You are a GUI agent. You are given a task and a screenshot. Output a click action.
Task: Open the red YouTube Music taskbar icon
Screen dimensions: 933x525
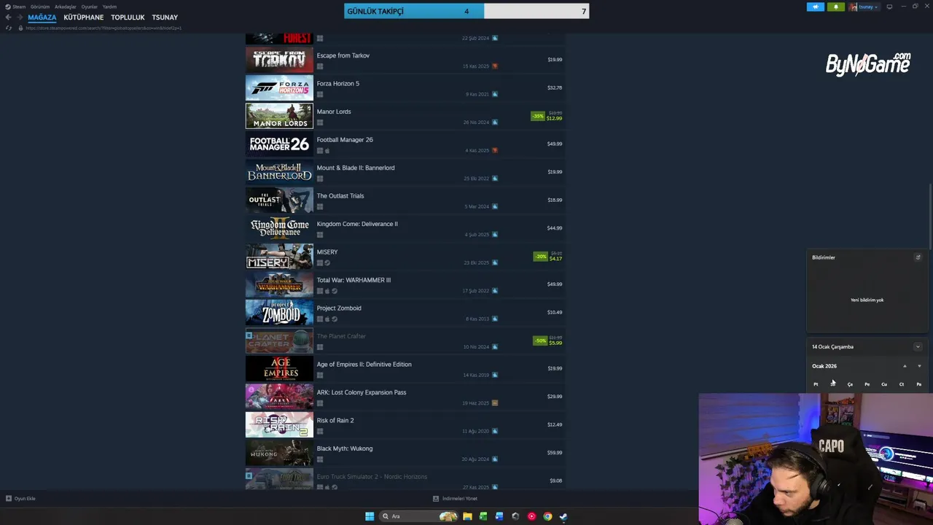click(531, 516)
